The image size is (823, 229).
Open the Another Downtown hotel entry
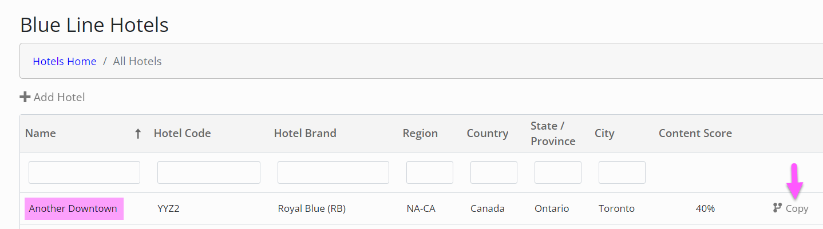click(73, 208)
